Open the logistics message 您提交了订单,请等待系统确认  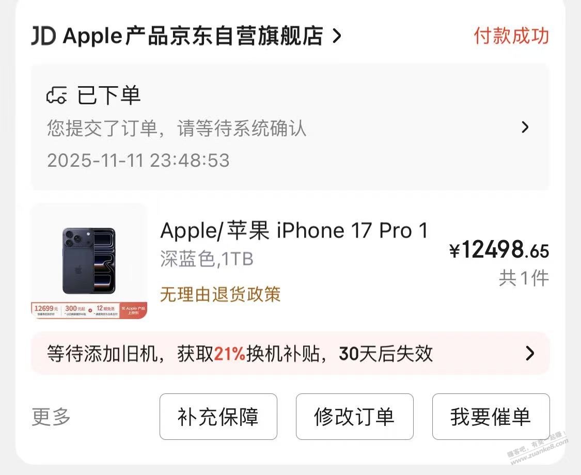(177, 128)
